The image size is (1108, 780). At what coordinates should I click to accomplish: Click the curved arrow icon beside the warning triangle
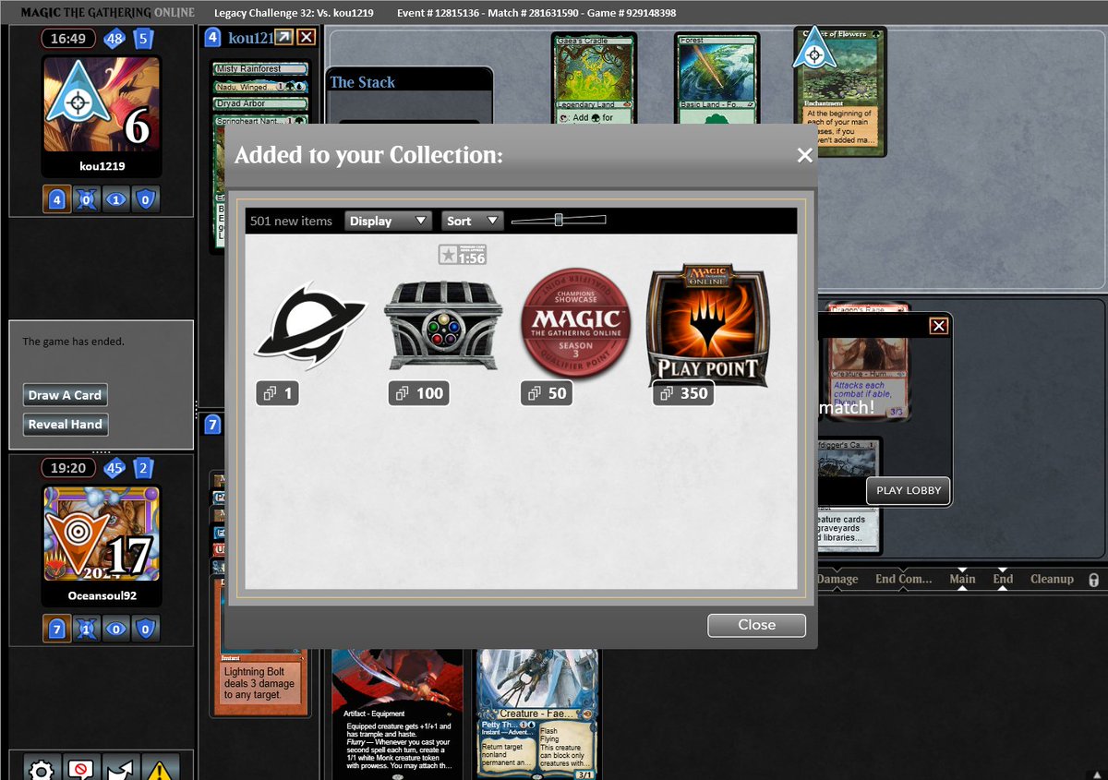point(122,768)
